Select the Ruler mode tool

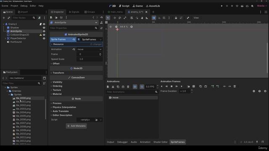coord(147,18)
